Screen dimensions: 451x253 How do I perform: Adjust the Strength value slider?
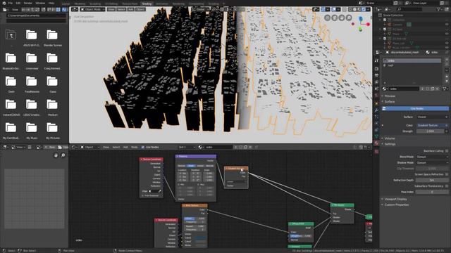point(431,131)
